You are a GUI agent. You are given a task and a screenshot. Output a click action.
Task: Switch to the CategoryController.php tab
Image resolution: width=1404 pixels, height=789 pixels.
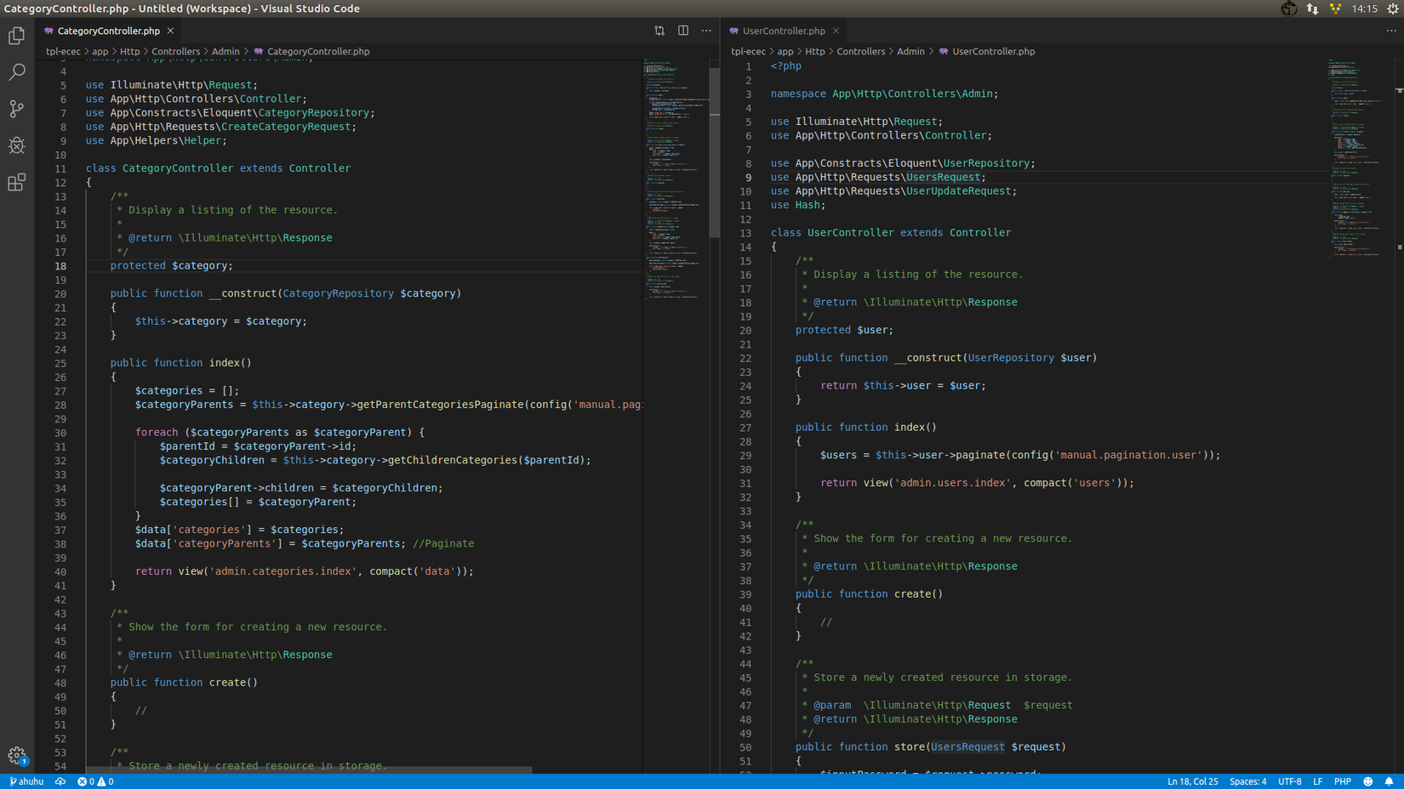tap(108, 31)
